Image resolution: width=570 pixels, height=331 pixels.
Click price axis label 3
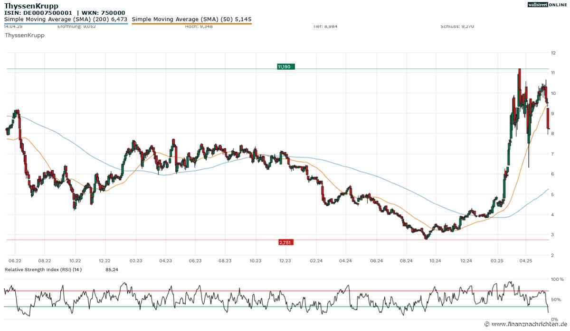[552, 235]
